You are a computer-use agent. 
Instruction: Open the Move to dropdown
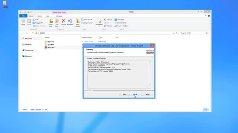tap(51, 23)
